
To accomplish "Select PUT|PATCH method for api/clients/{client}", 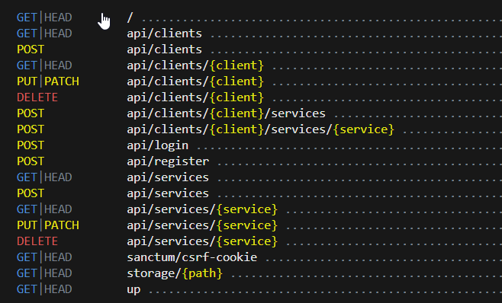I will tap(48, 81).
